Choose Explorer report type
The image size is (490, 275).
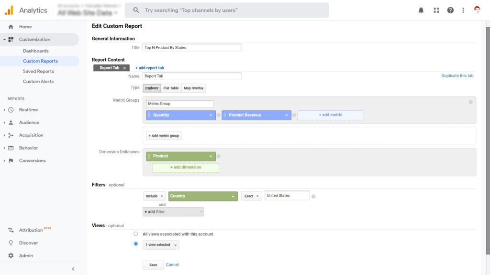152,88
